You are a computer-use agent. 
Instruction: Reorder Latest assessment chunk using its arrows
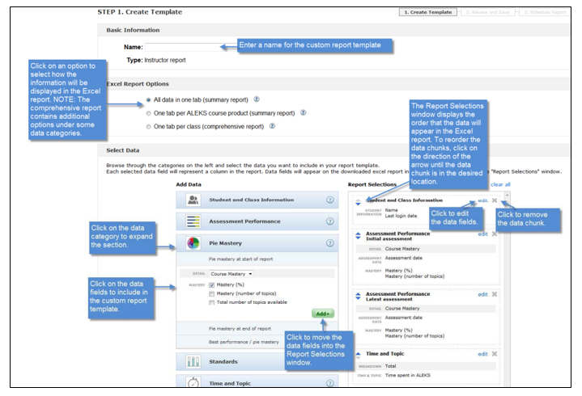tap(358, 297)
